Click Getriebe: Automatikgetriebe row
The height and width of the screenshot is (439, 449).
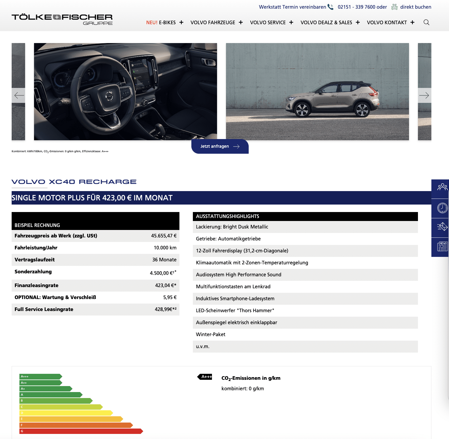coord(305,239)
